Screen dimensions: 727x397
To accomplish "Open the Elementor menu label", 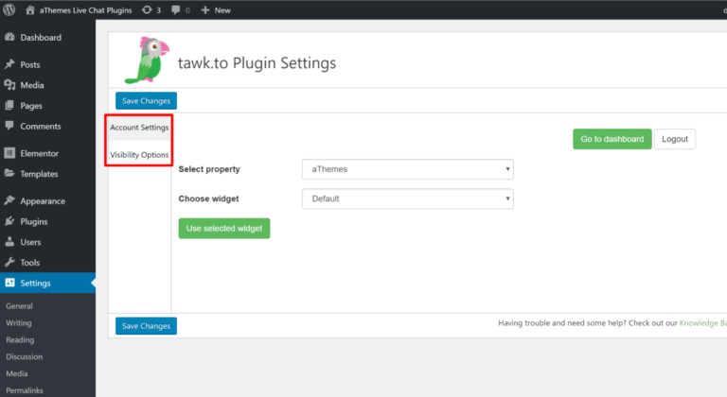I will click(40, 153).
